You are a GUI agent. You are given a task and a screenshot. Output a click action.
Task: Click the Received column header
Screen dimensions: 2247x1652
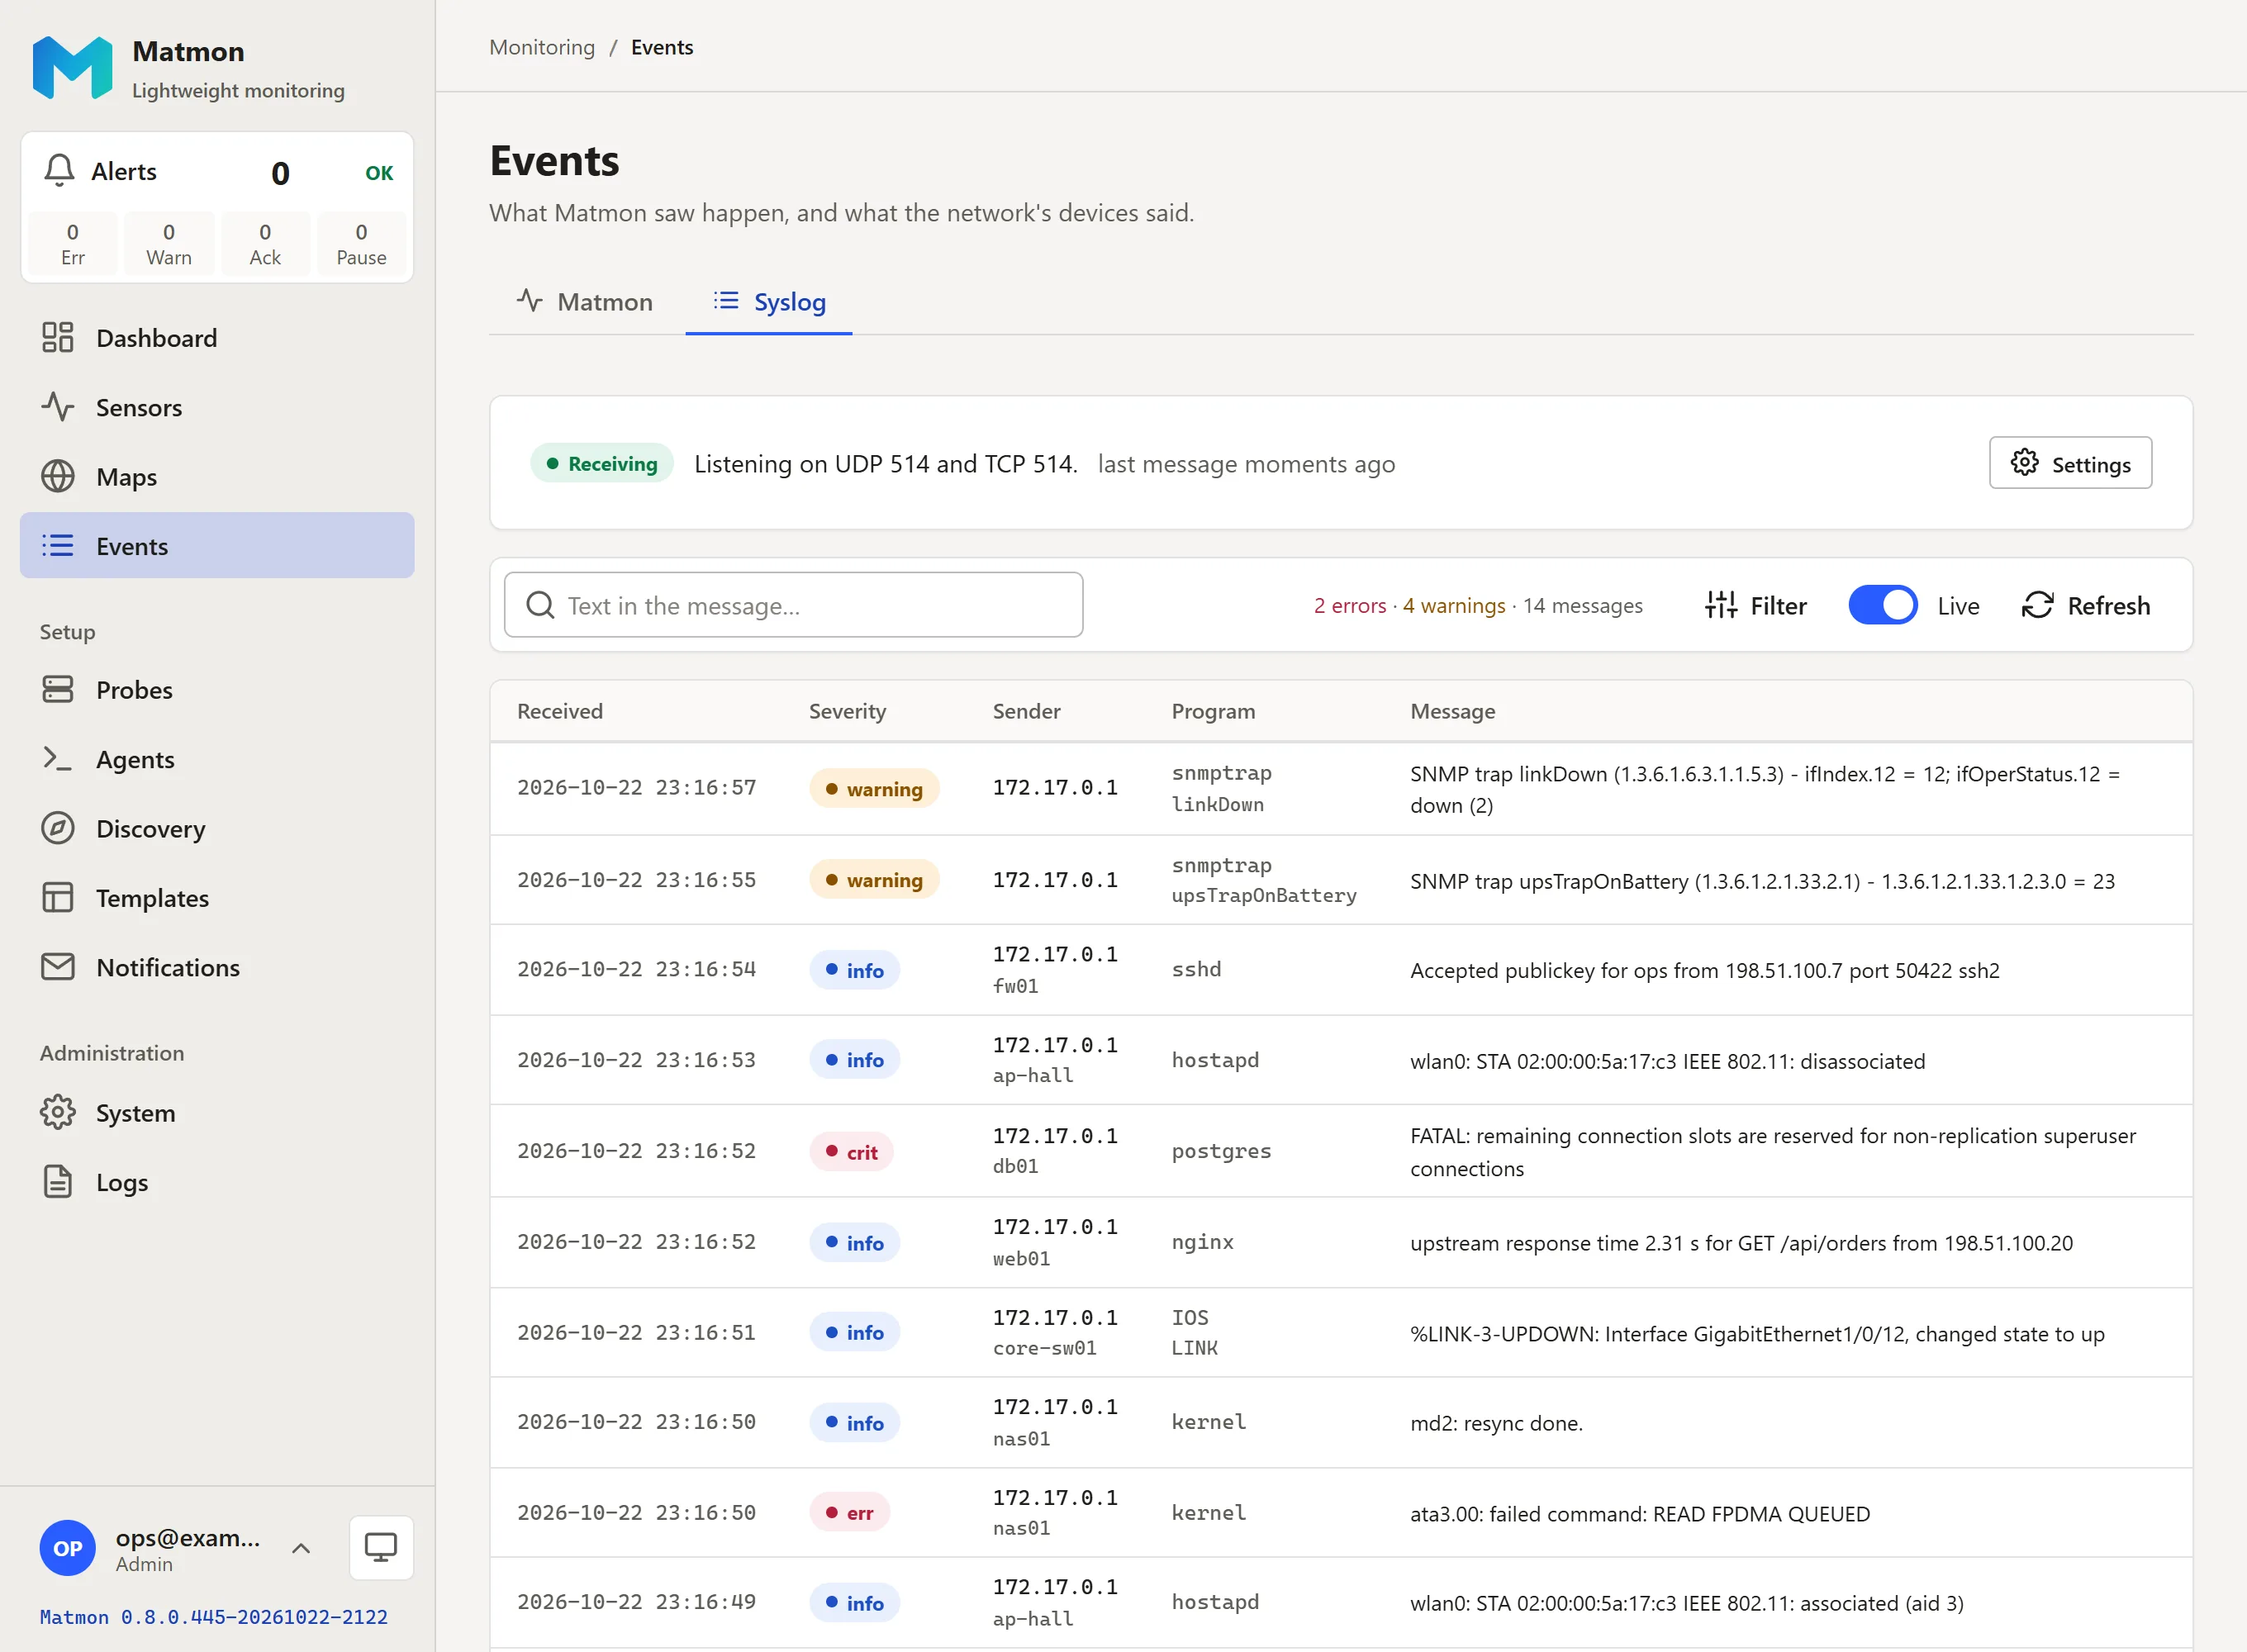pos(560,711)
